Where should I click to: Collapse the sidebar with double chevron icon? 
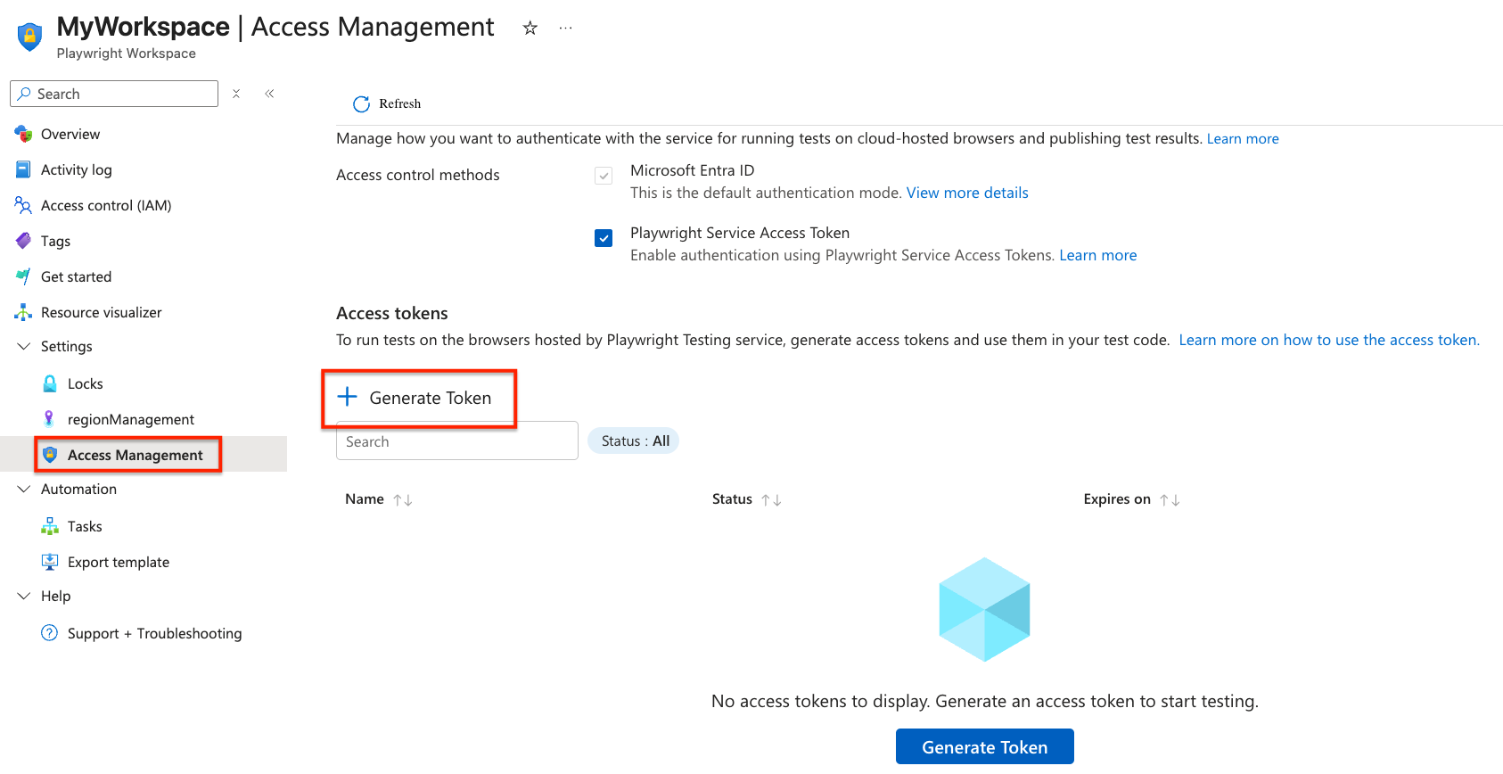269,94
